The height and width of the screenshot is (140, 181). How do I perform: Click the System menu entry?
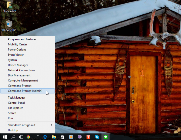click(x=28, y=60)
